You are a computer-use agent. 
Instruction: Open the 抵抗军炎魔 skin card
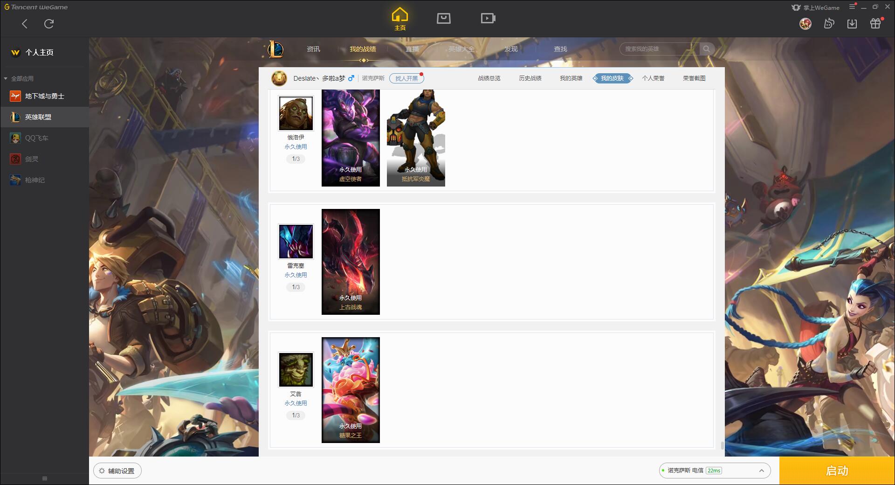point(416,138)
